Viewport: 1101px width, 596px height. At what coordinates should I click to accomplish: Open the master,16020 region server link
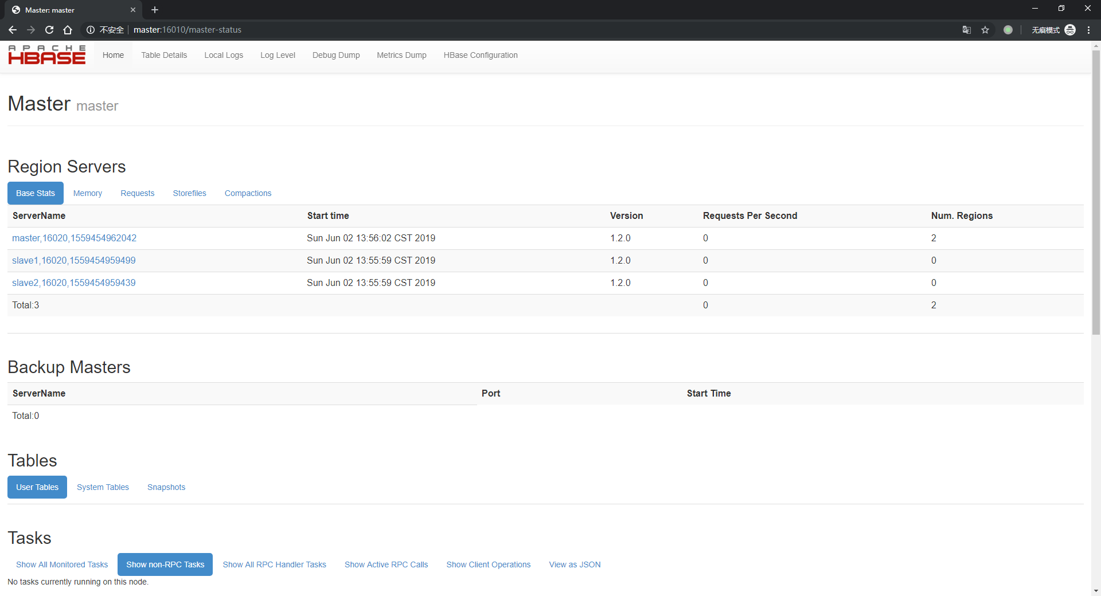(75, 238)
